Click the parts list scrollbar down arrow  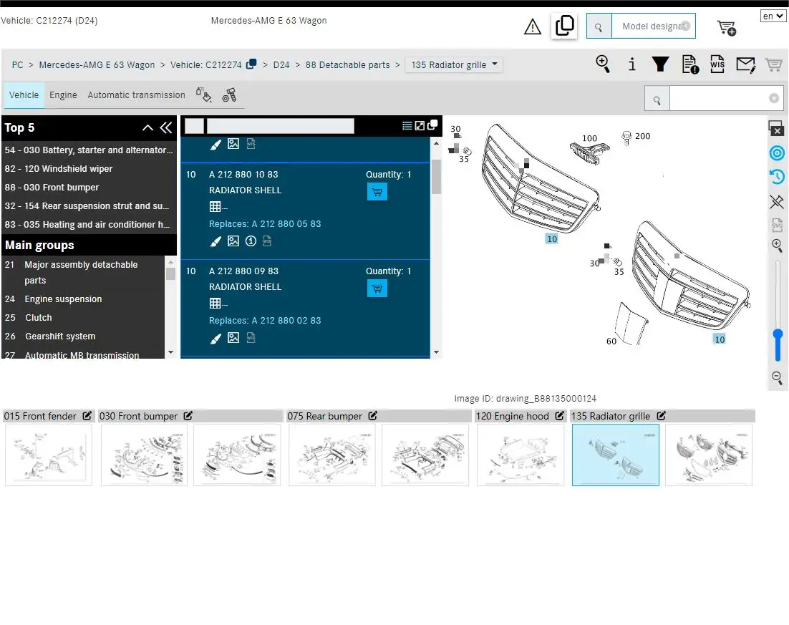pos(436,352)
